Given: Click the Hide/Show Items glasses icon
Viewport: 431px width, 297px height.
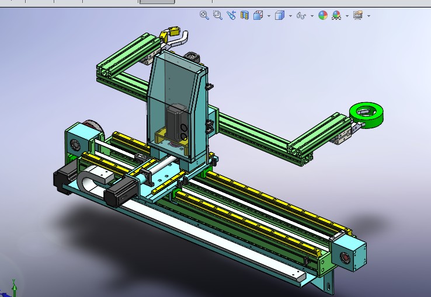Looking at the screenshot, I should point(301,15).
